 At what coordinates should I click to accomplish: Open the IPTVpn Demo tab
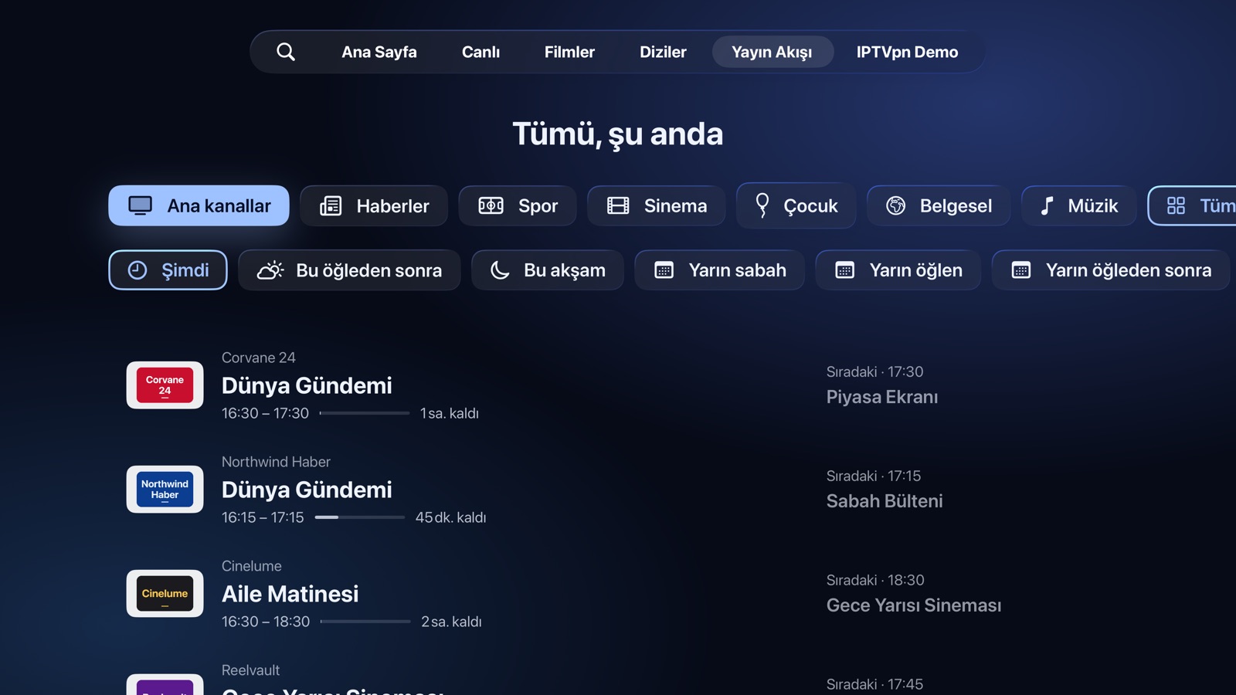[x=907, y=52]
